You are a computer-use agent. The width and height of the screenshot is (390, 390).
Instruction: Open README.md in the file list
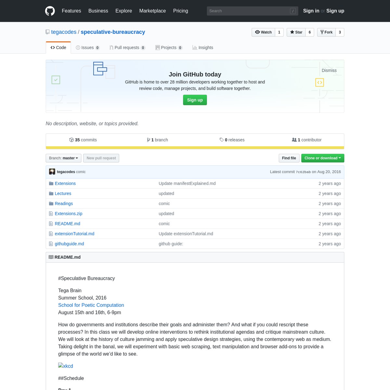[x=68, y=224]
